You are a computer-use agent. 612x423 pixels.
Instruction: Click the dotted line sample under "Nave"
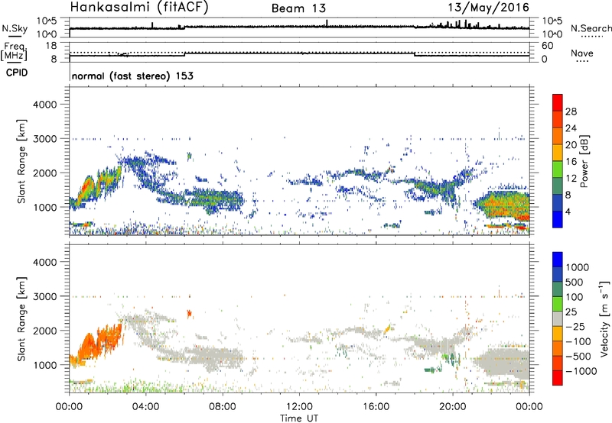point(582,61)
